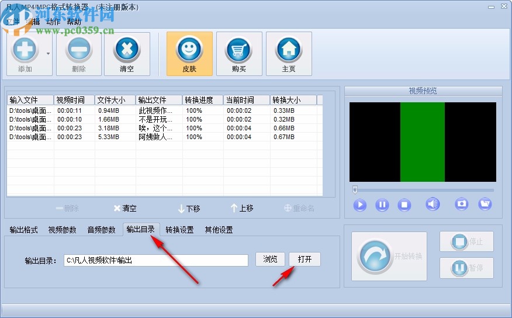This screenshot has height=318, width=512.
Task: Open the 编辑 menu
Action: 33,22
